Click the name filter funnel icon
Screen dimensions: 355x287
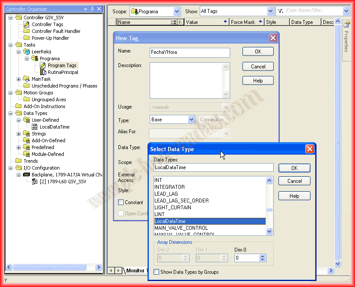pos(280,11)
